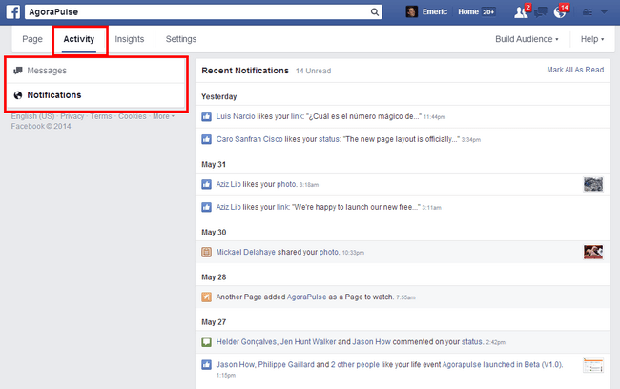This screenshot has height=389, width=620.
Task: Click comment icon beside Helder Gonçalves notification
Action: click(206, 341)
